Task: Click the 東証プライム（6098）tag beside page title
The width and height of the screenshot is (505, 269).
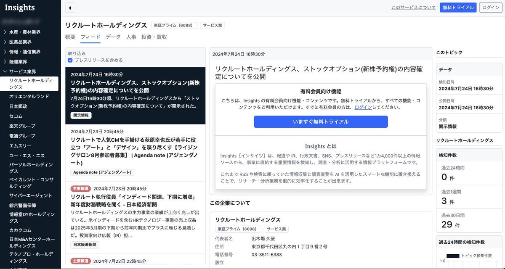Action: [x=174, y=26]
